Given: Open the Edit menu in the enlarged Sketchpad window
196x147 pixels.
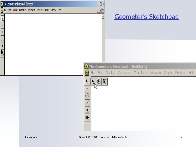Looking at the screenshot, I should [x=100, y=73].
